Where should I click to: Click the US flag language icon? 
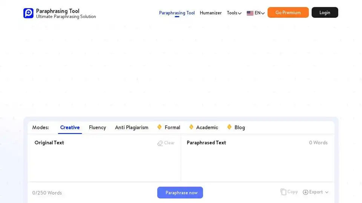pyautogui.click(x=250, y=13)
